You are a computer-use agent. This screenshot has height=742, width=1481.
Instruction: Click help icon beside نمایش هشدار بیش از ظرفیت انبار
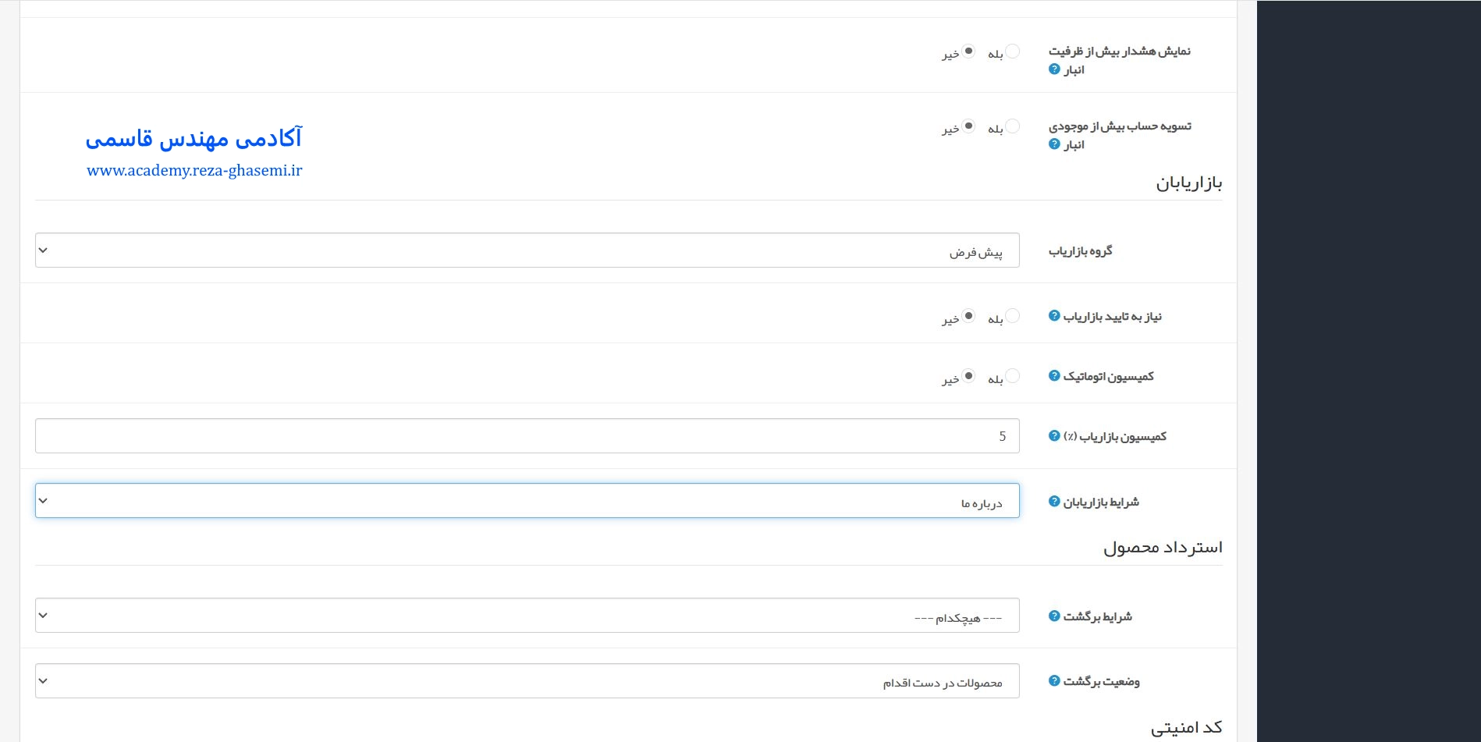click(1054, 69)
